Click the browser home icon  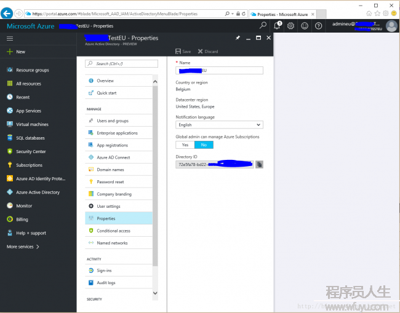[x=369, y=14]
